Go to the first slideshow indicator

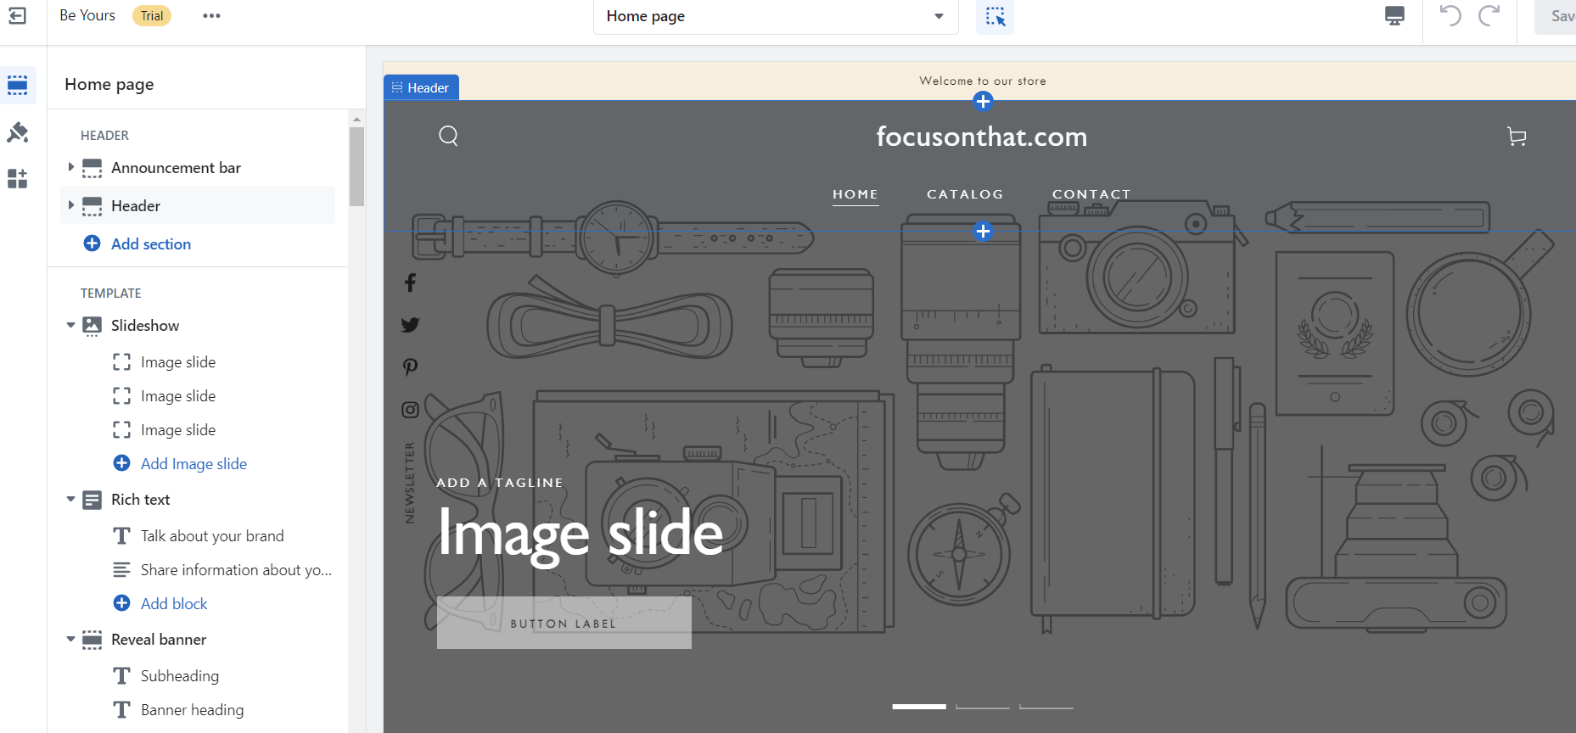919,706
